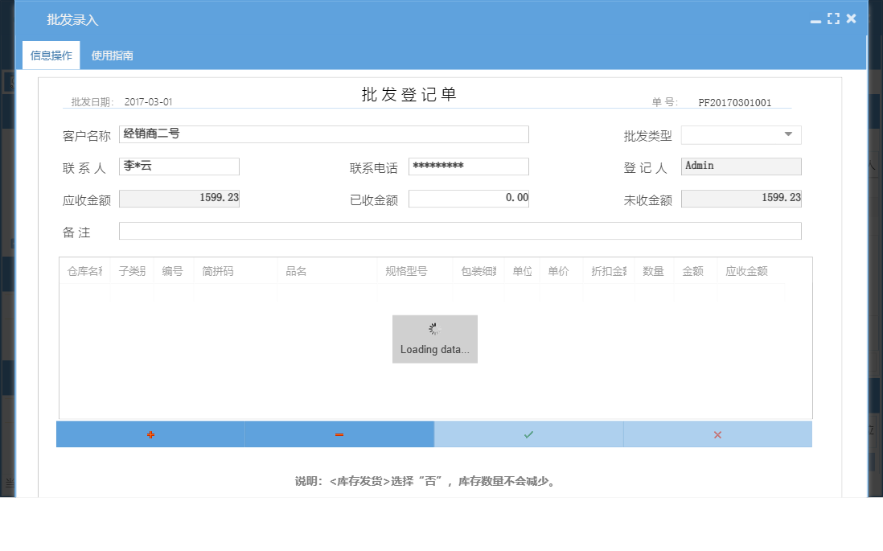Discard entries with red X icon
Viewport: 883px width, 551px height.
pos(717,434)
